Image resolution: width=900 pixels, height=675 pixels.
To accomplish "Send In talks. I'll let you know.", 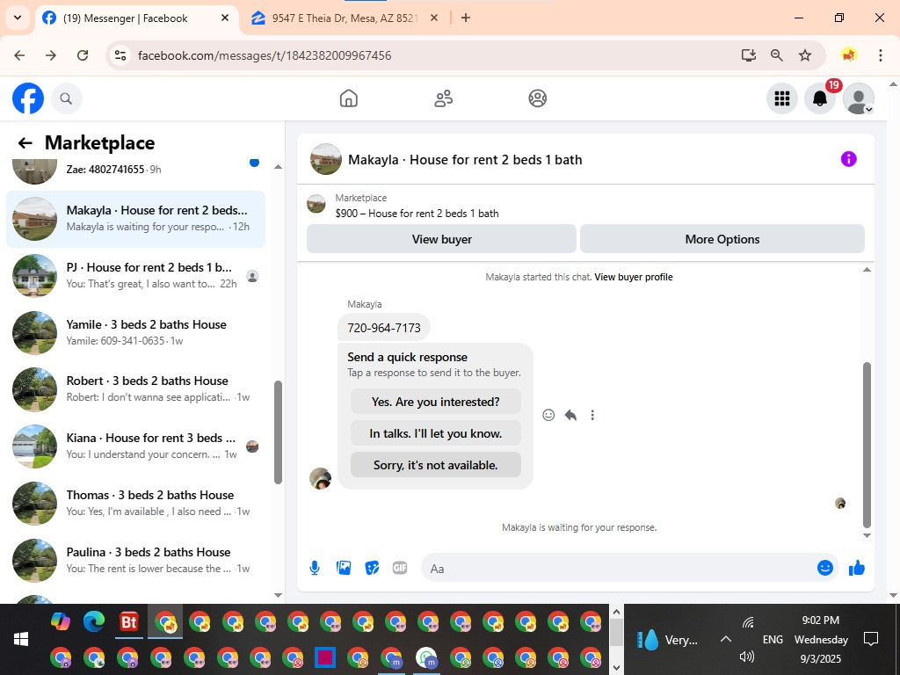I will click(x=436, y=433).
